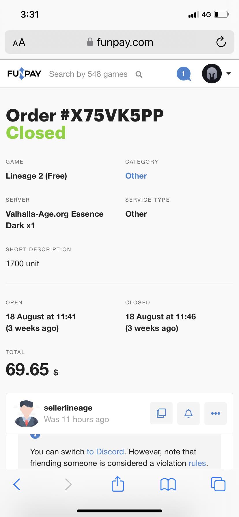The image size is (239, 517).
Task: Tap the search magnifier icon
Action: click(x=139, y=74)
